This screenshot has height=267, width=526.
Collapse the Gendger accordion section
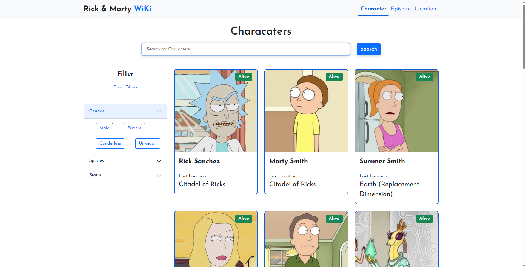125,111
